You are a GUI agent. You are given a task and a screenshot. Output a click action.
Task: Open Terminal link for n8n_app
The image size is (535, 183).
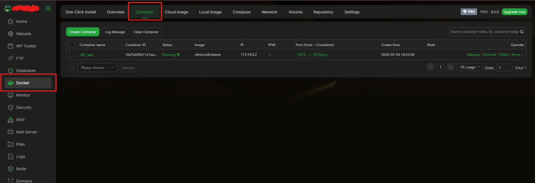click(489, 55)
